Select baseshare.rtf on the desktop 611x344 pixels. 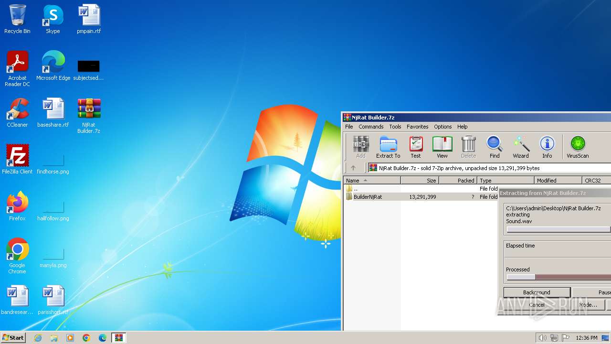[53, 113]
